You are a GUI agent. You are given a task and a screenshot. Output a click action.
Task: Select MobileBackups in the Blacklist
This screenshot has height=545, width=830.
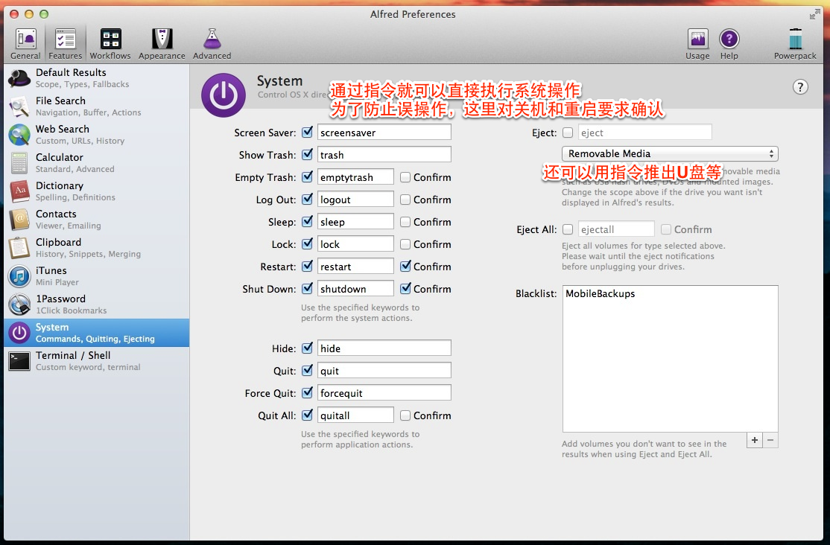pos(600,293)
